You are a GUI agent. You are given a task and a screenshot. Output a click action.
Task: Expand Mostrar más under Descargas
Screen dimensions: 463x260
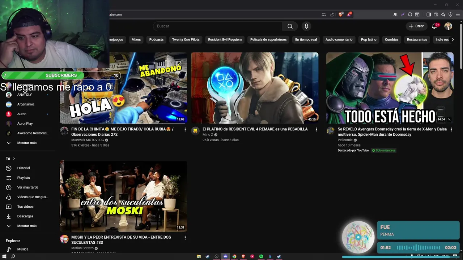coord(27,226)
